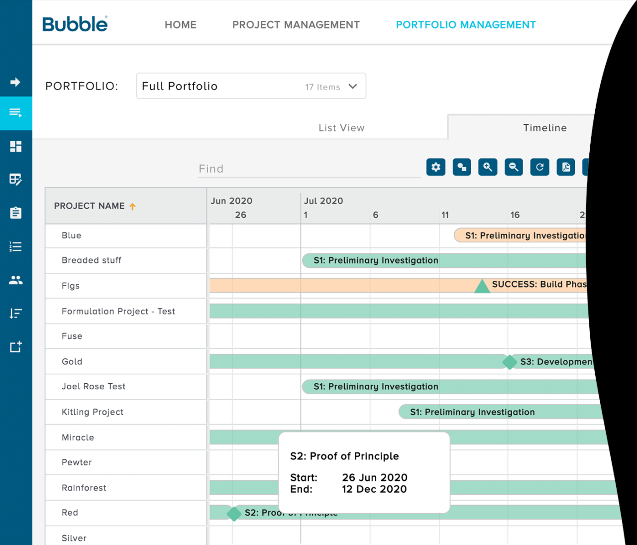Activate the highlighted list icon in sidebar
Screen dimensions: 637x545
(16, 113)
